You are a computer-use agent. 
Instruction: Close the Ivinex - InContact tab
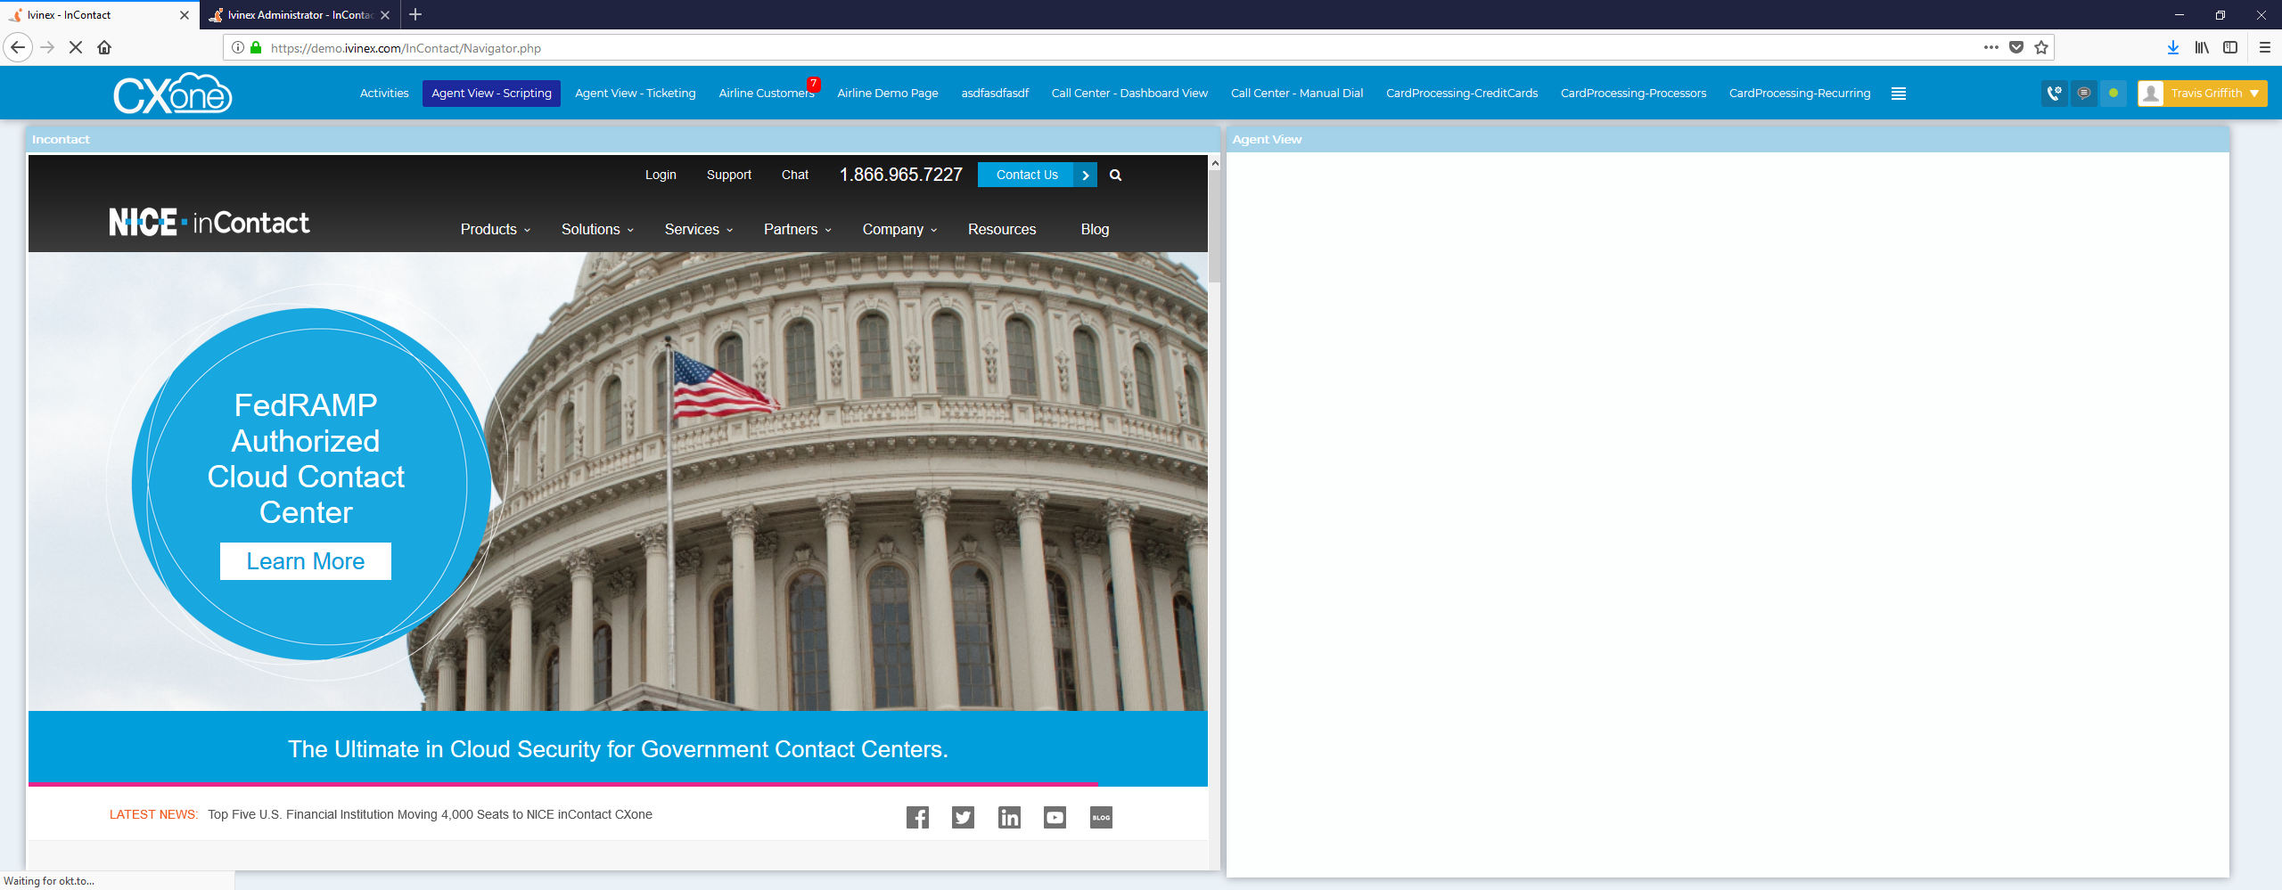click(x=185, y=15)
